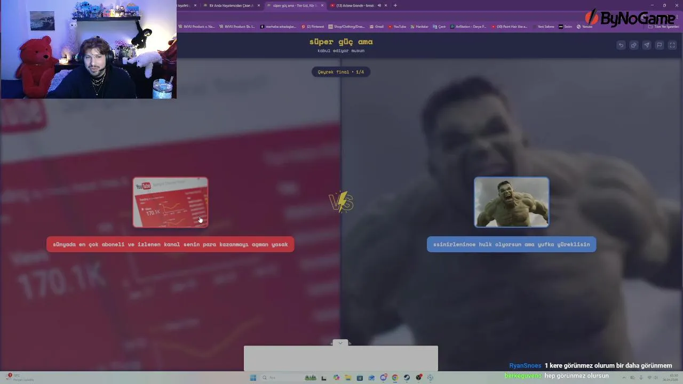Open the dark blue window app on the taskbar
This screenshot has width=683, height=384.
pyautogui.click(x=360, y=378)
